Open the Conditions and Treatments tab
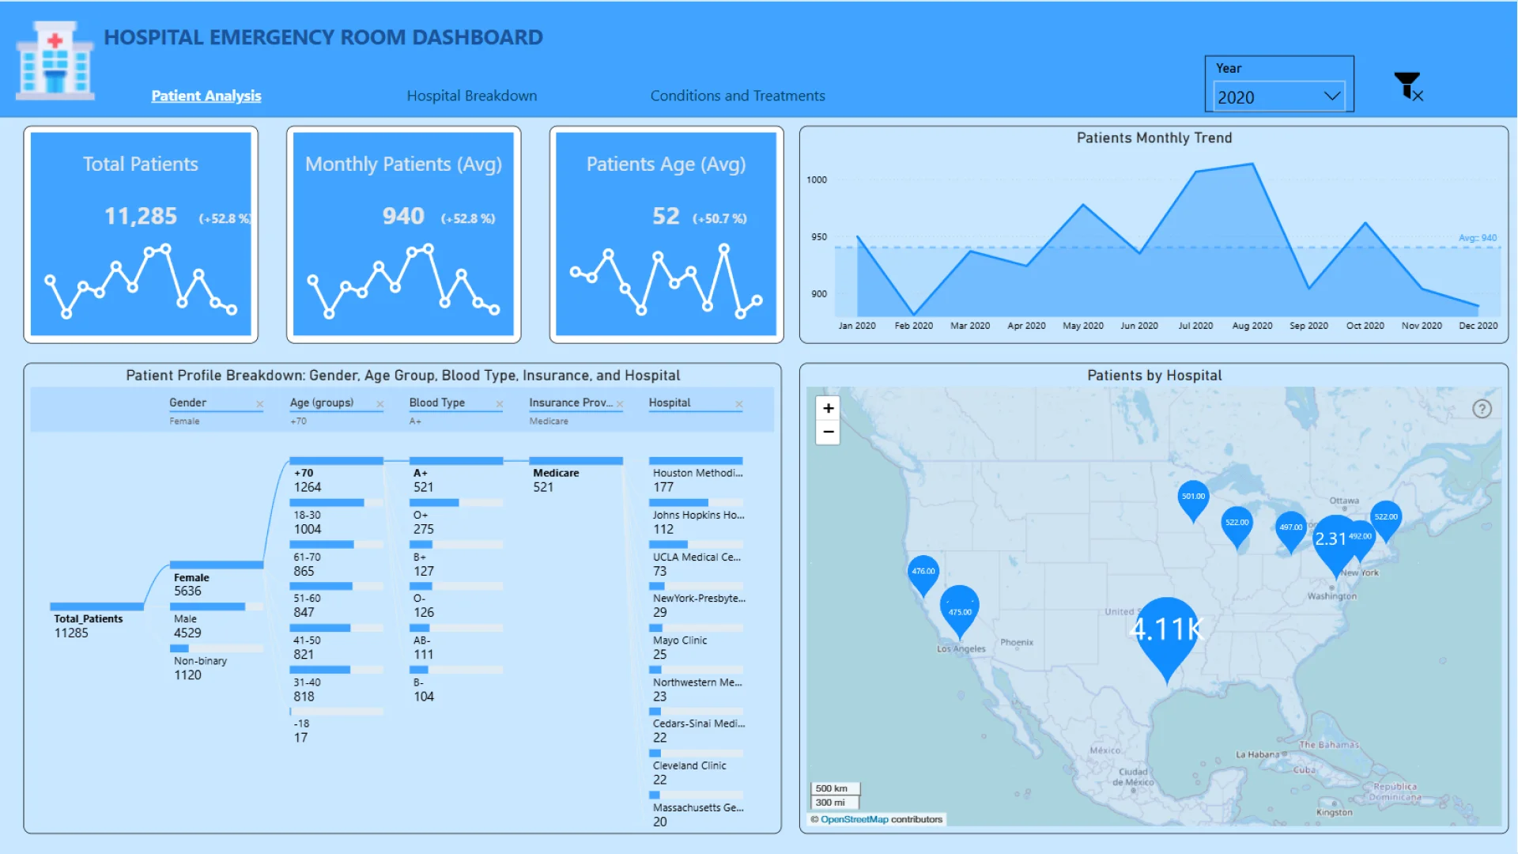 (737, 96)
